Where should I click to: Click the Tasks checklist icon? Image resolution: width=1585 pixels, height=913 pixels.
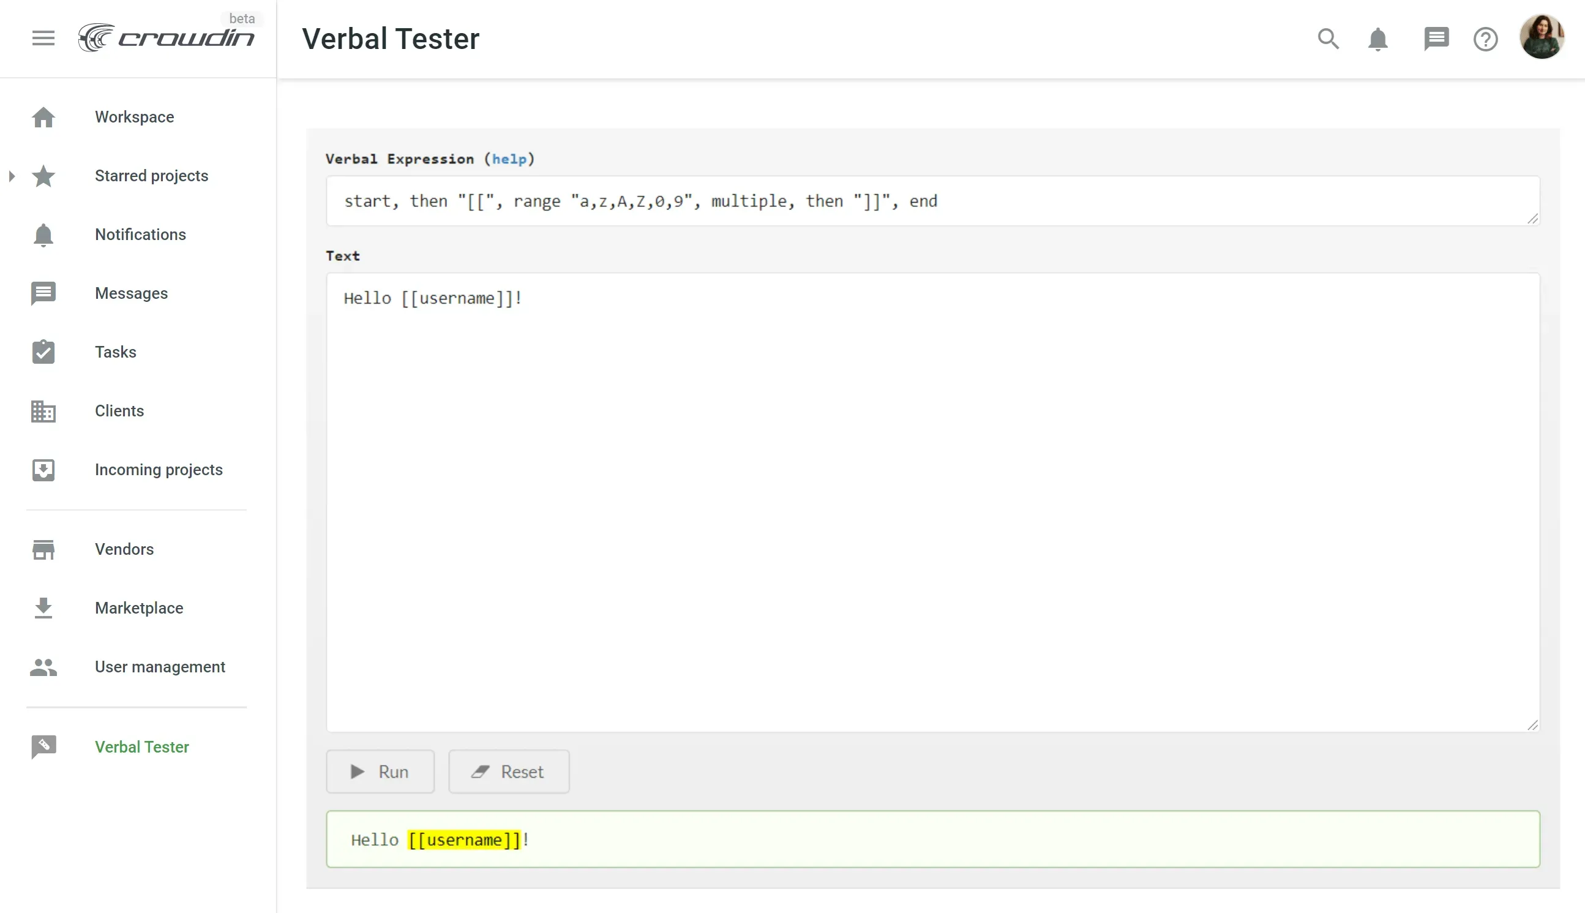(43, 351)
